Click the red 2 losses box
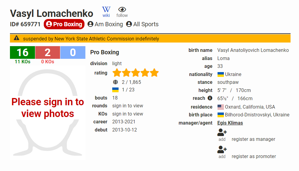The image size is (299, 171). pos(48,52)
